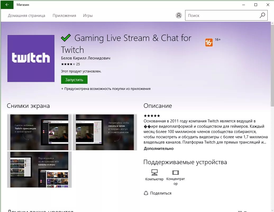Launch app with Запустить button
The height and width of the screenshot is (212, 274).
(x=74, y=80)
